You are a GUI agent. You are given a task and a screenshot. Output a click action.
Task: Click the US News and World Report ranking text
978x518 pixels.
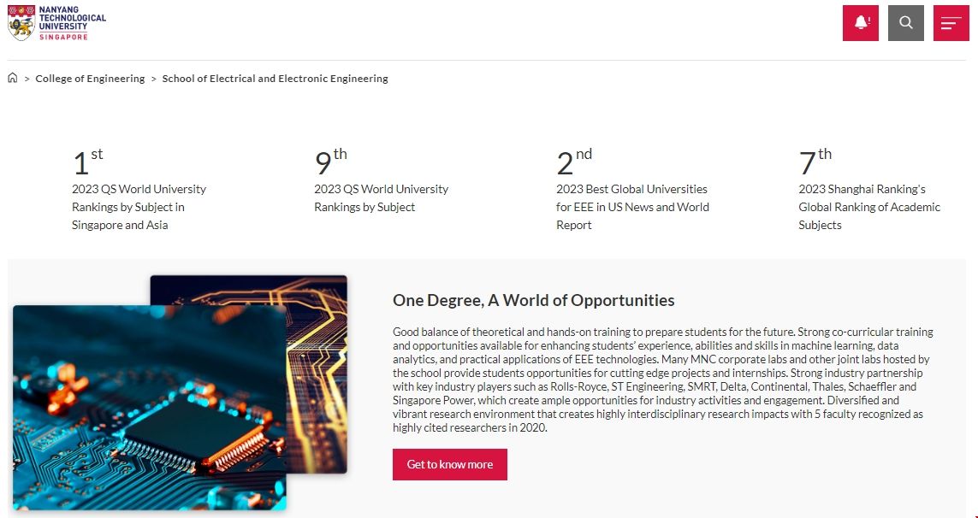(x=631, y=207)
